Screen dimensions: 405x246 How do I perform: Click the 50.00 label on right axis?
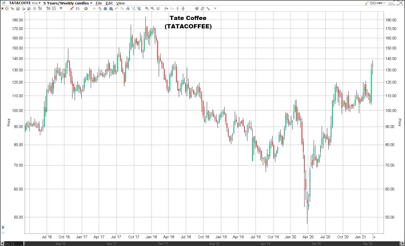point(390,217)
